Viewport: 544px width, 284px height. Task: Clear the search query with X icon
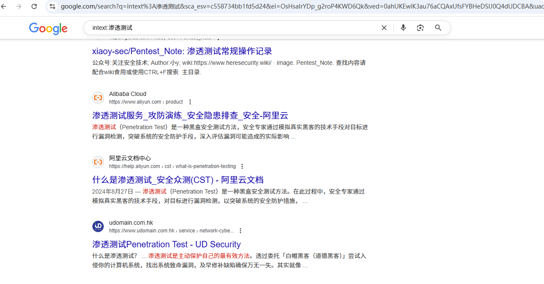click(384, 28)
